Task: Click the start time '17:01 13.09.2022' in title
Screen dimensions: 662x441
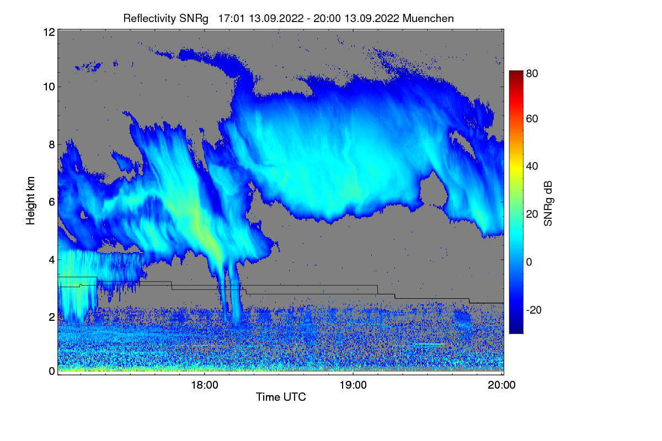Action: point(261,18)
